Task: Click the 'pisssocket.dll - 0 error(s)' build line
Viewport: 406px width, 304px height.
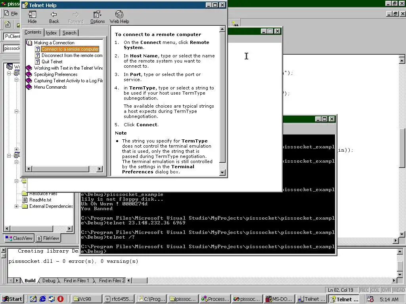Action: pos(73,261)
